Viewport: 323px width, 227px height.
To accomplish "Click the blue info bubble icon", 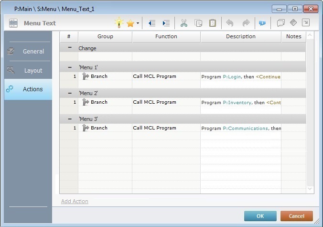I will tap(262, 23).
